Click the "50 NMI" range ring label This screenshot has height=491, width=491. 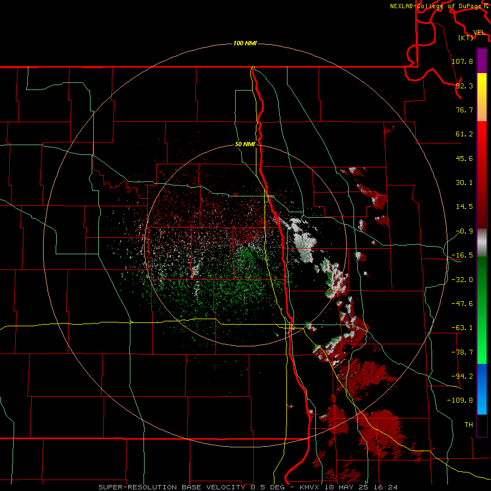coord(245,144)
